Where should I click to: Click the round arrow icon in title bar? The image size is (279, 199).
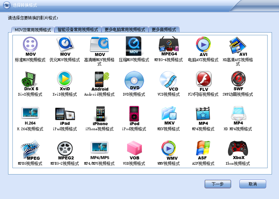tap(7, 5)
